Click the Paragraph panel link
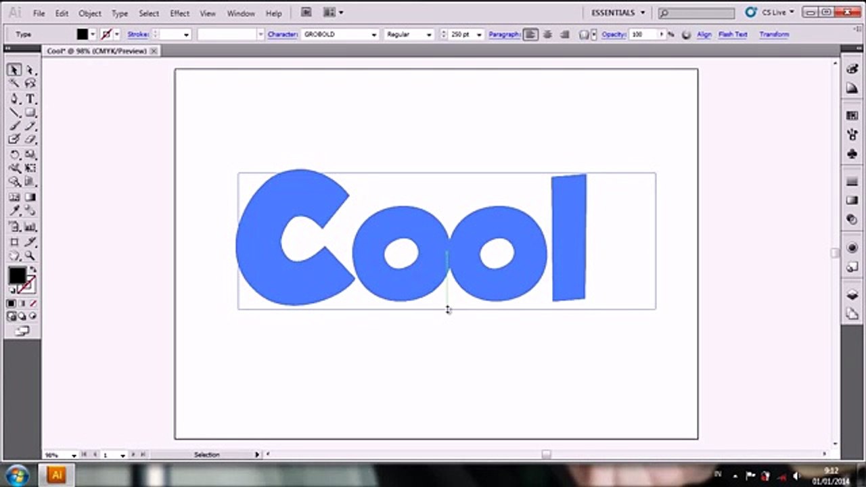This screenshot has width=866, height=487. [x=505, y=34]
